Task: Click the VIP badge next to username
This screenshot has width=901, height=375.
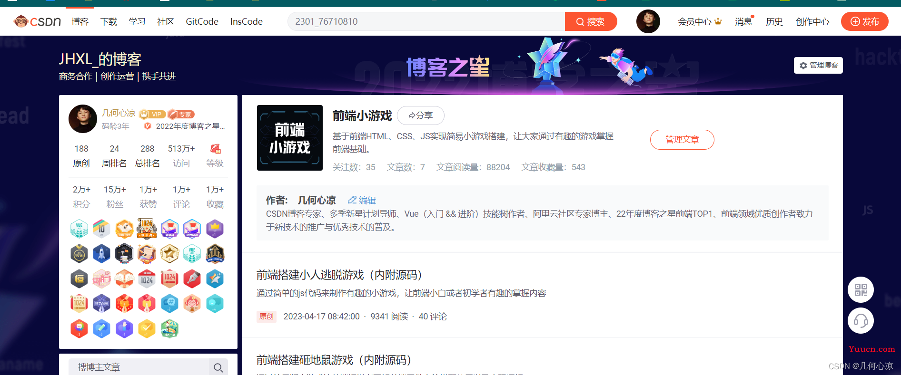Action: pos(152,114)
